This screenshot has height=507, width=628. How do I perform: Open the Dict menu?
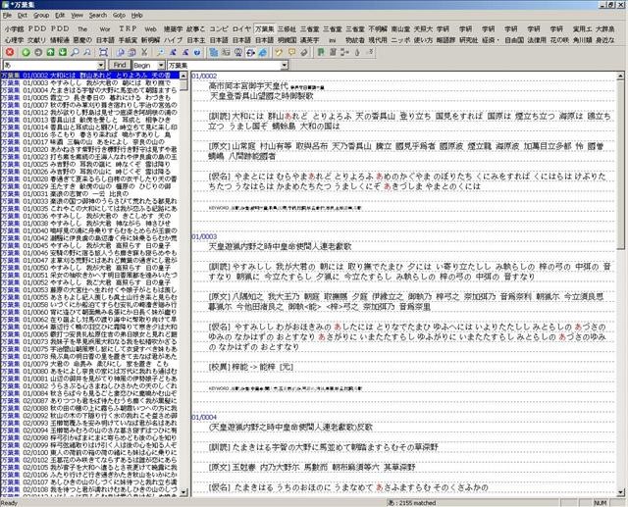(x=22, y=16)
